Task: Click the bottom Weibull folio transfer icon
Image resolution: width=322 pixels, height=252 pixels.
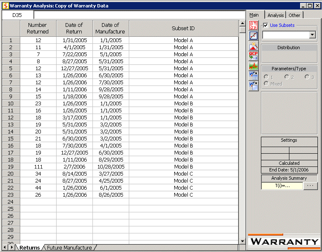Action: pyautogui.click(x=253, y=86)
